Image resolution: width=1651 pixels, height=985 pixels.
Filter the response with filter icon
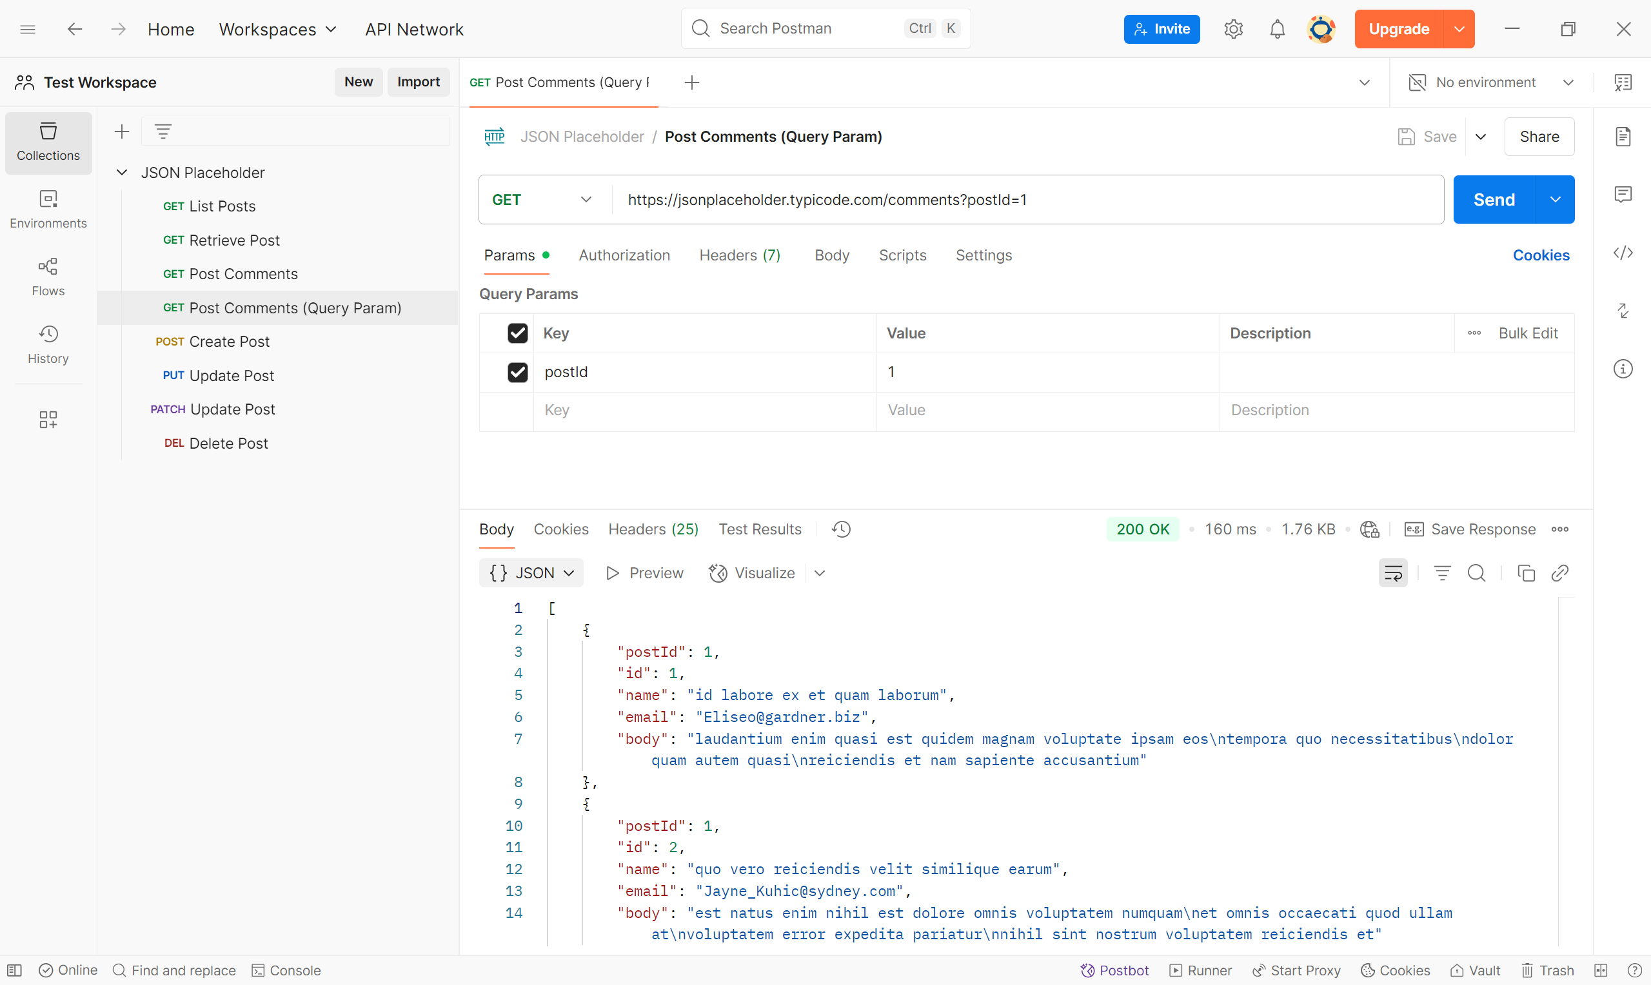[x=1443, y=573]
